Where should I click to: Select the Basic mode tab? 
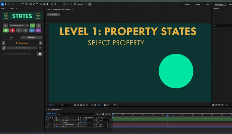point(11,37)
